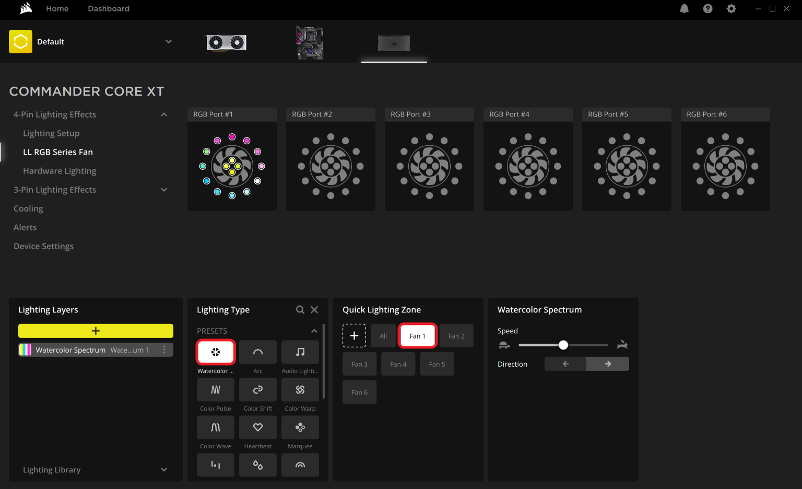Open Lighting Setup

click(51, 133)
